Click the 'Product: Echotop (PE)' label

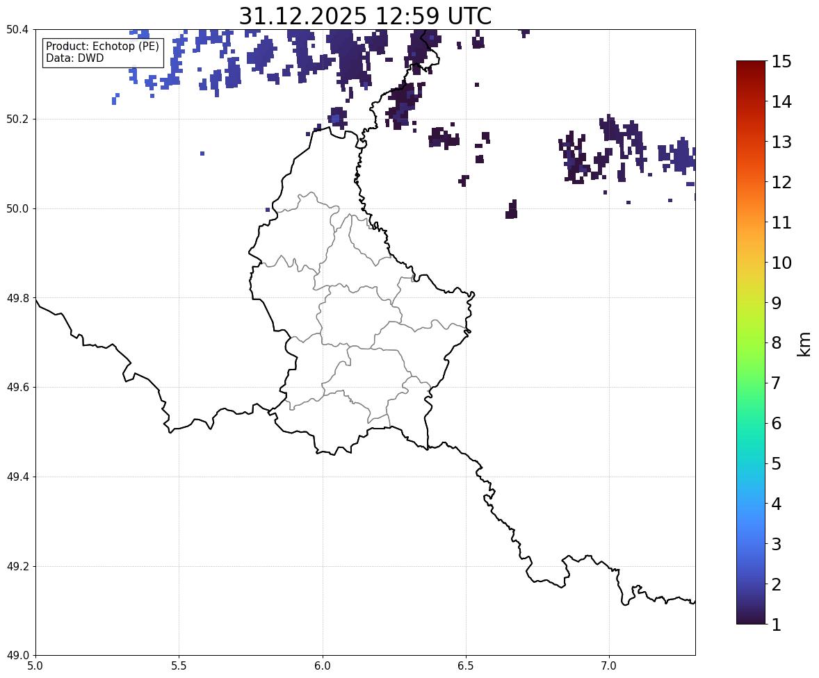102,47
